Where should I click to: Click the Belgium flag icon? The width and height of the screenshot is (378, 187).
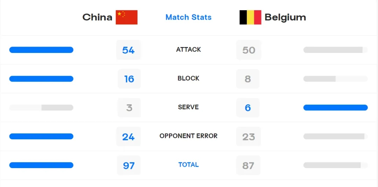pos(250,17)
